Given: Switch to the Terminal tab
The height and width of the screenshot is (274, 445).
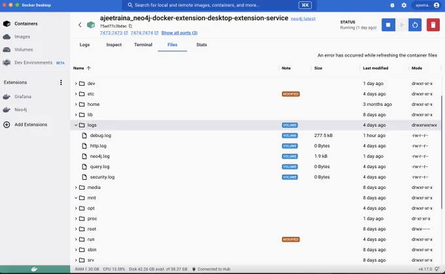Looking at the screenshot, I should [x=143, y=45].
